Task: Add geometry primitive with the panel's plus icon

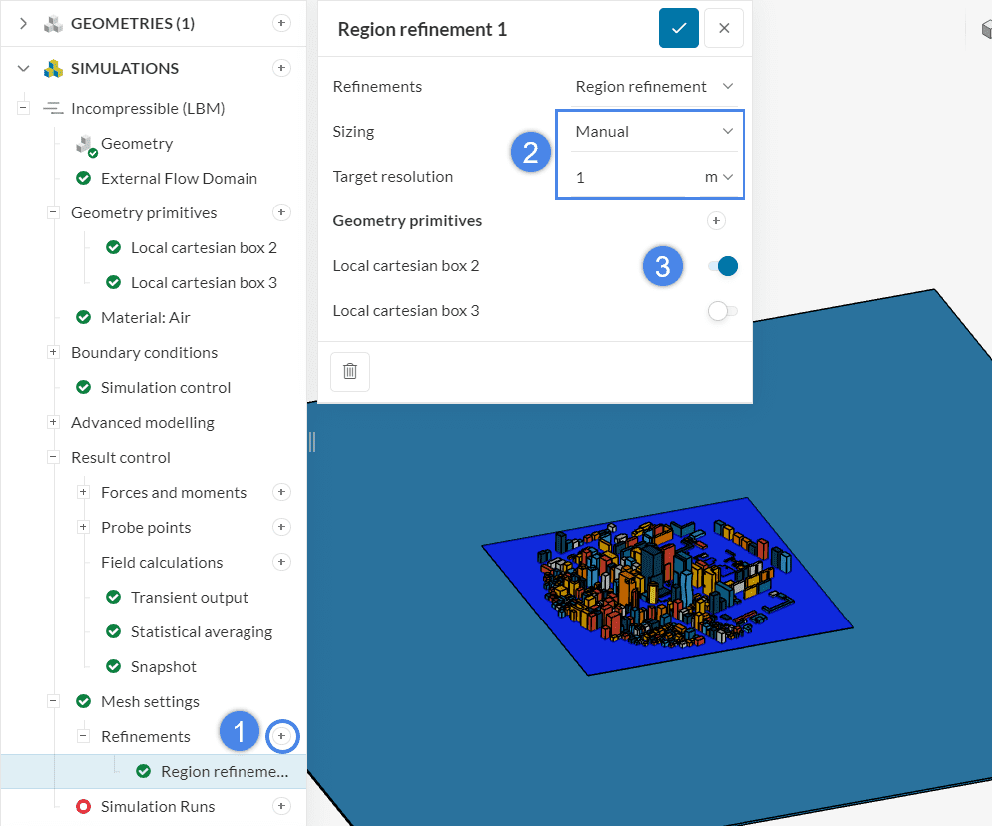Action: click(x=714, y=220)
